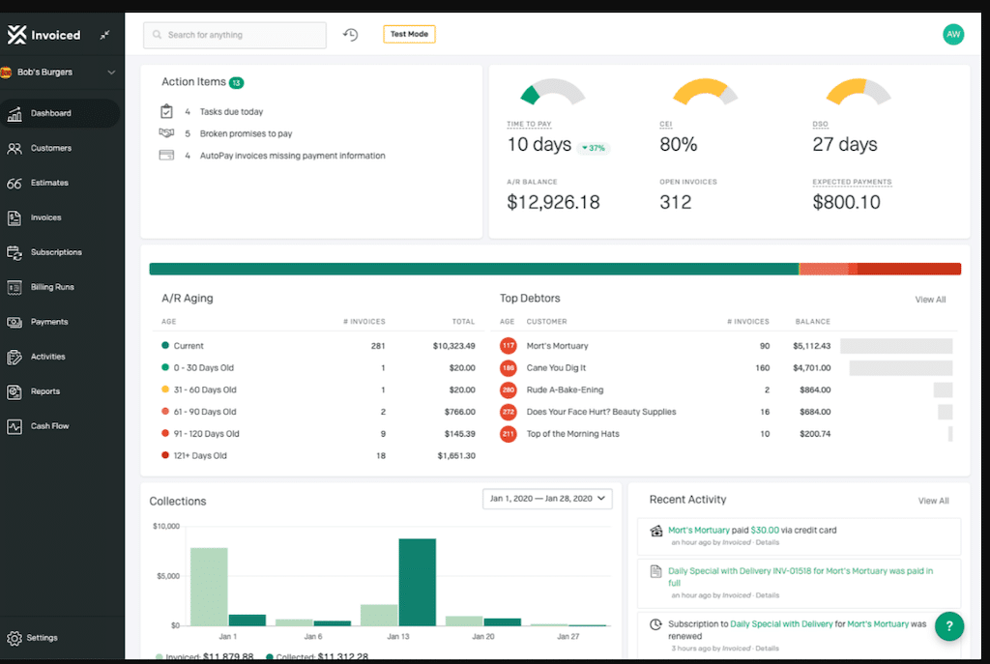Viewport: 990px width, 664px height.
Task: Click View All in Top Debtors
Action: click(930, 300)
